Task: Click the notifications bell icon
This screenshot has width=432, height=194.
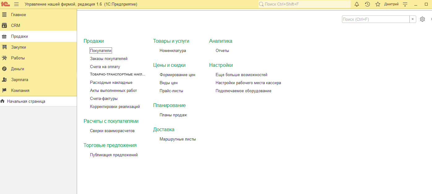Action: [x=357, y=4]
